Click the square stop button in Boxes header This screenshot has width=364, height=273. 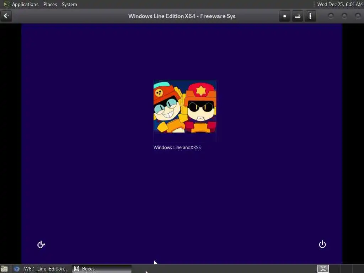(x=285, y=16)
